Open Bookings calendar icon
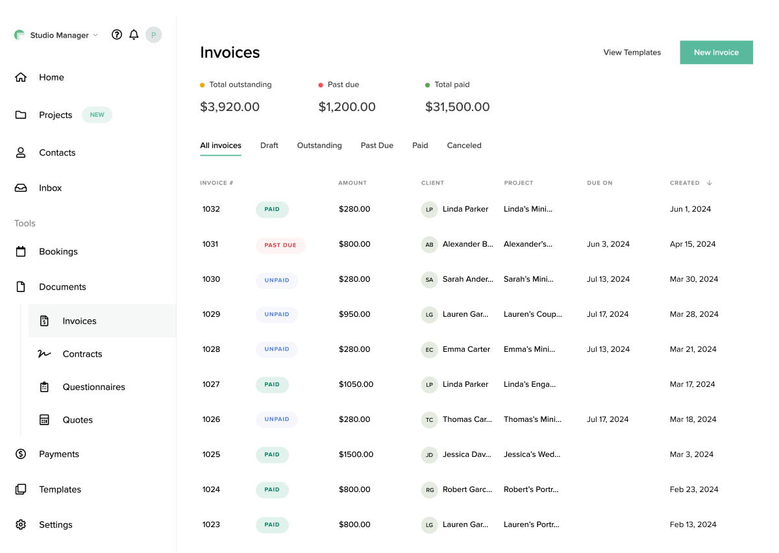The image size is (779, 553). 21,252
